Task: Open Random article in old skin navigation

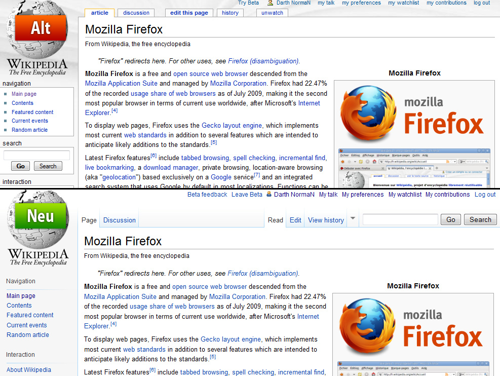Action: click(x=30, y=130)
